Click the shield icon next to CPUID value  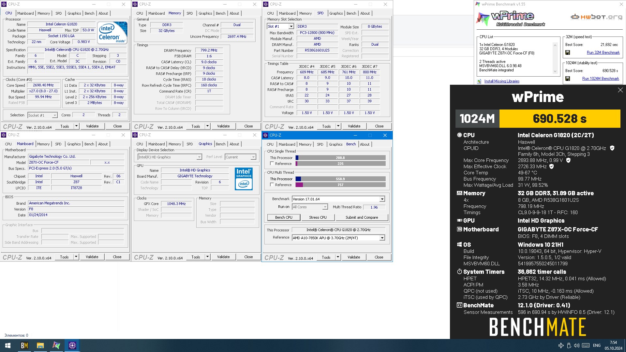point(612,148)
